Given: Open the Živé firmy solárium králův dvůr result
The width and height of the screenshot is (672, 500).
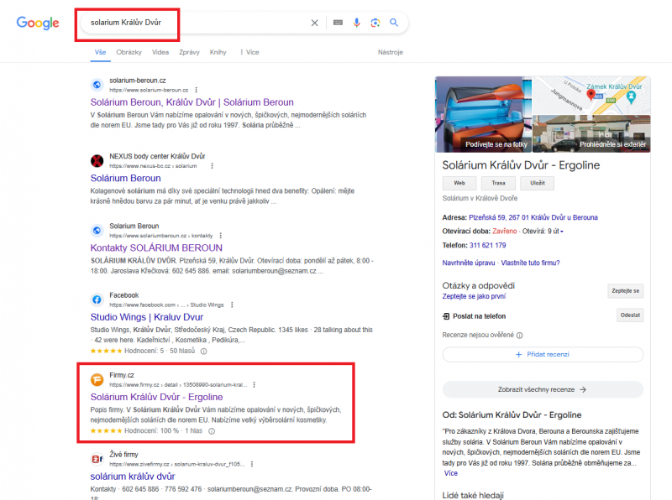Looking at the screenshot, I should [x=133, y=477].
